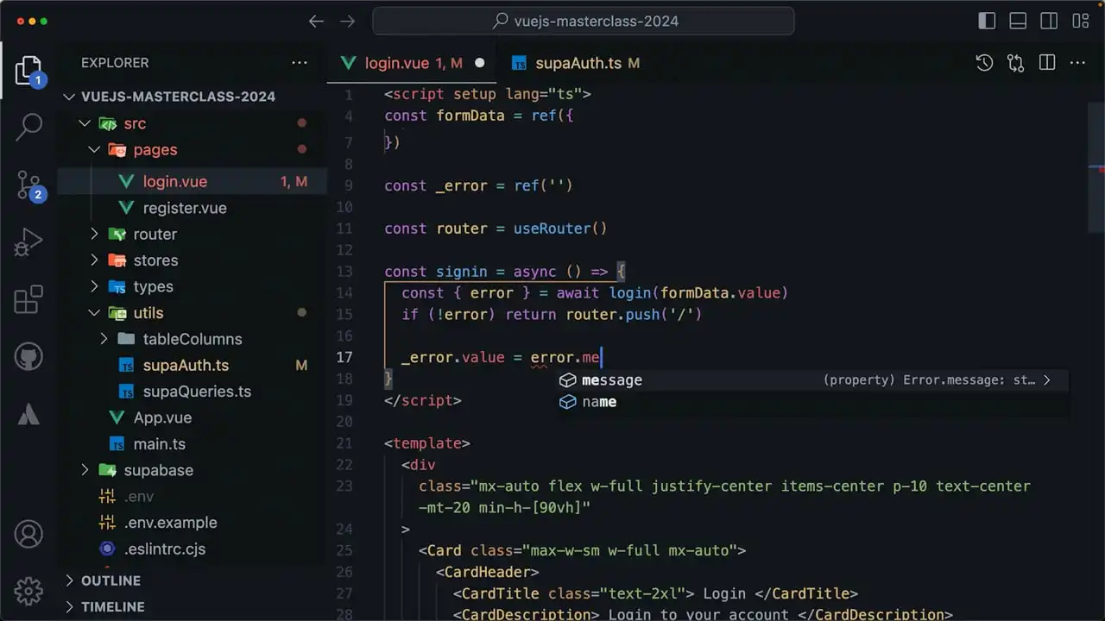Toggle the bottom panel
This screenshot has width=1105, height=621.
[x=1018, y=22]
